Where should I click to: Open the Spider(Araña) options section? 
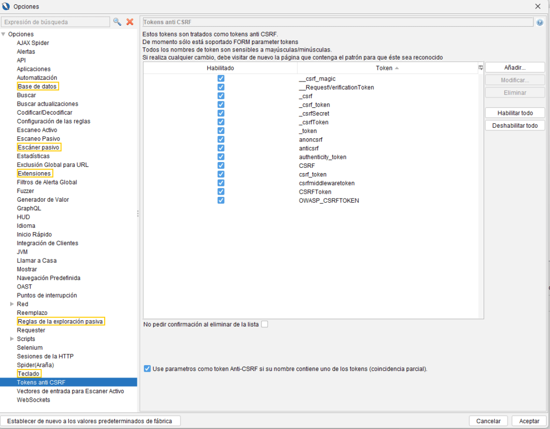(35, 365)
